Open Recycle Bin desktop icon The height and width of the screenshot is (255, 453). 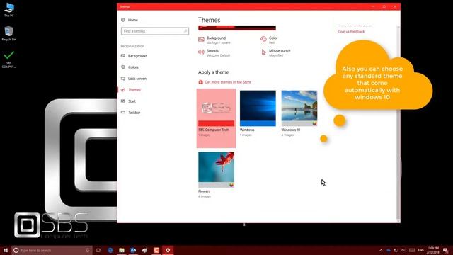click(9, 33)
